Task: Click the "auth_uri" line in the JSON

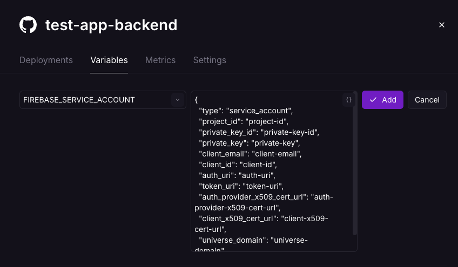Action: (x=238, y=175)
